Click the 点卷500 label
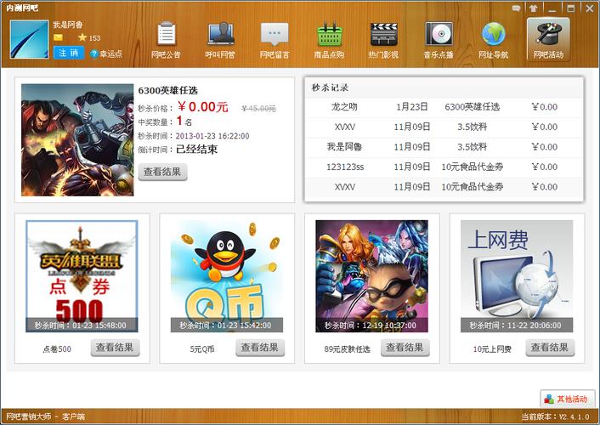Viewport: 600px width, 425px height. (x=57, y=349)
